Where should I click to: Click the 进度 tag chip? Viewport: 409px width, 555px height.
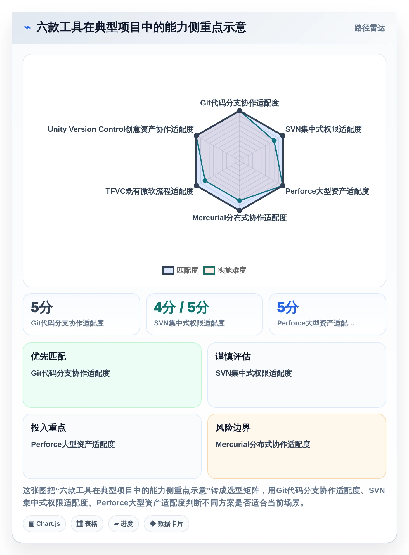coord(124,524)
